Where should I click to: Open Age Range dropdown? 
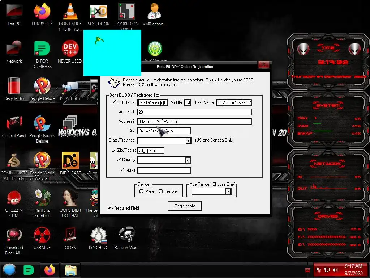point(228,191)
